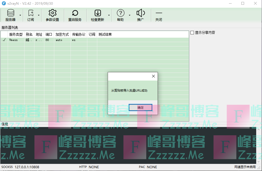The height and width of the screenshot is (171, 262).
Task: Click the 测试结果 column header
Action: click(x=105, y=34)
